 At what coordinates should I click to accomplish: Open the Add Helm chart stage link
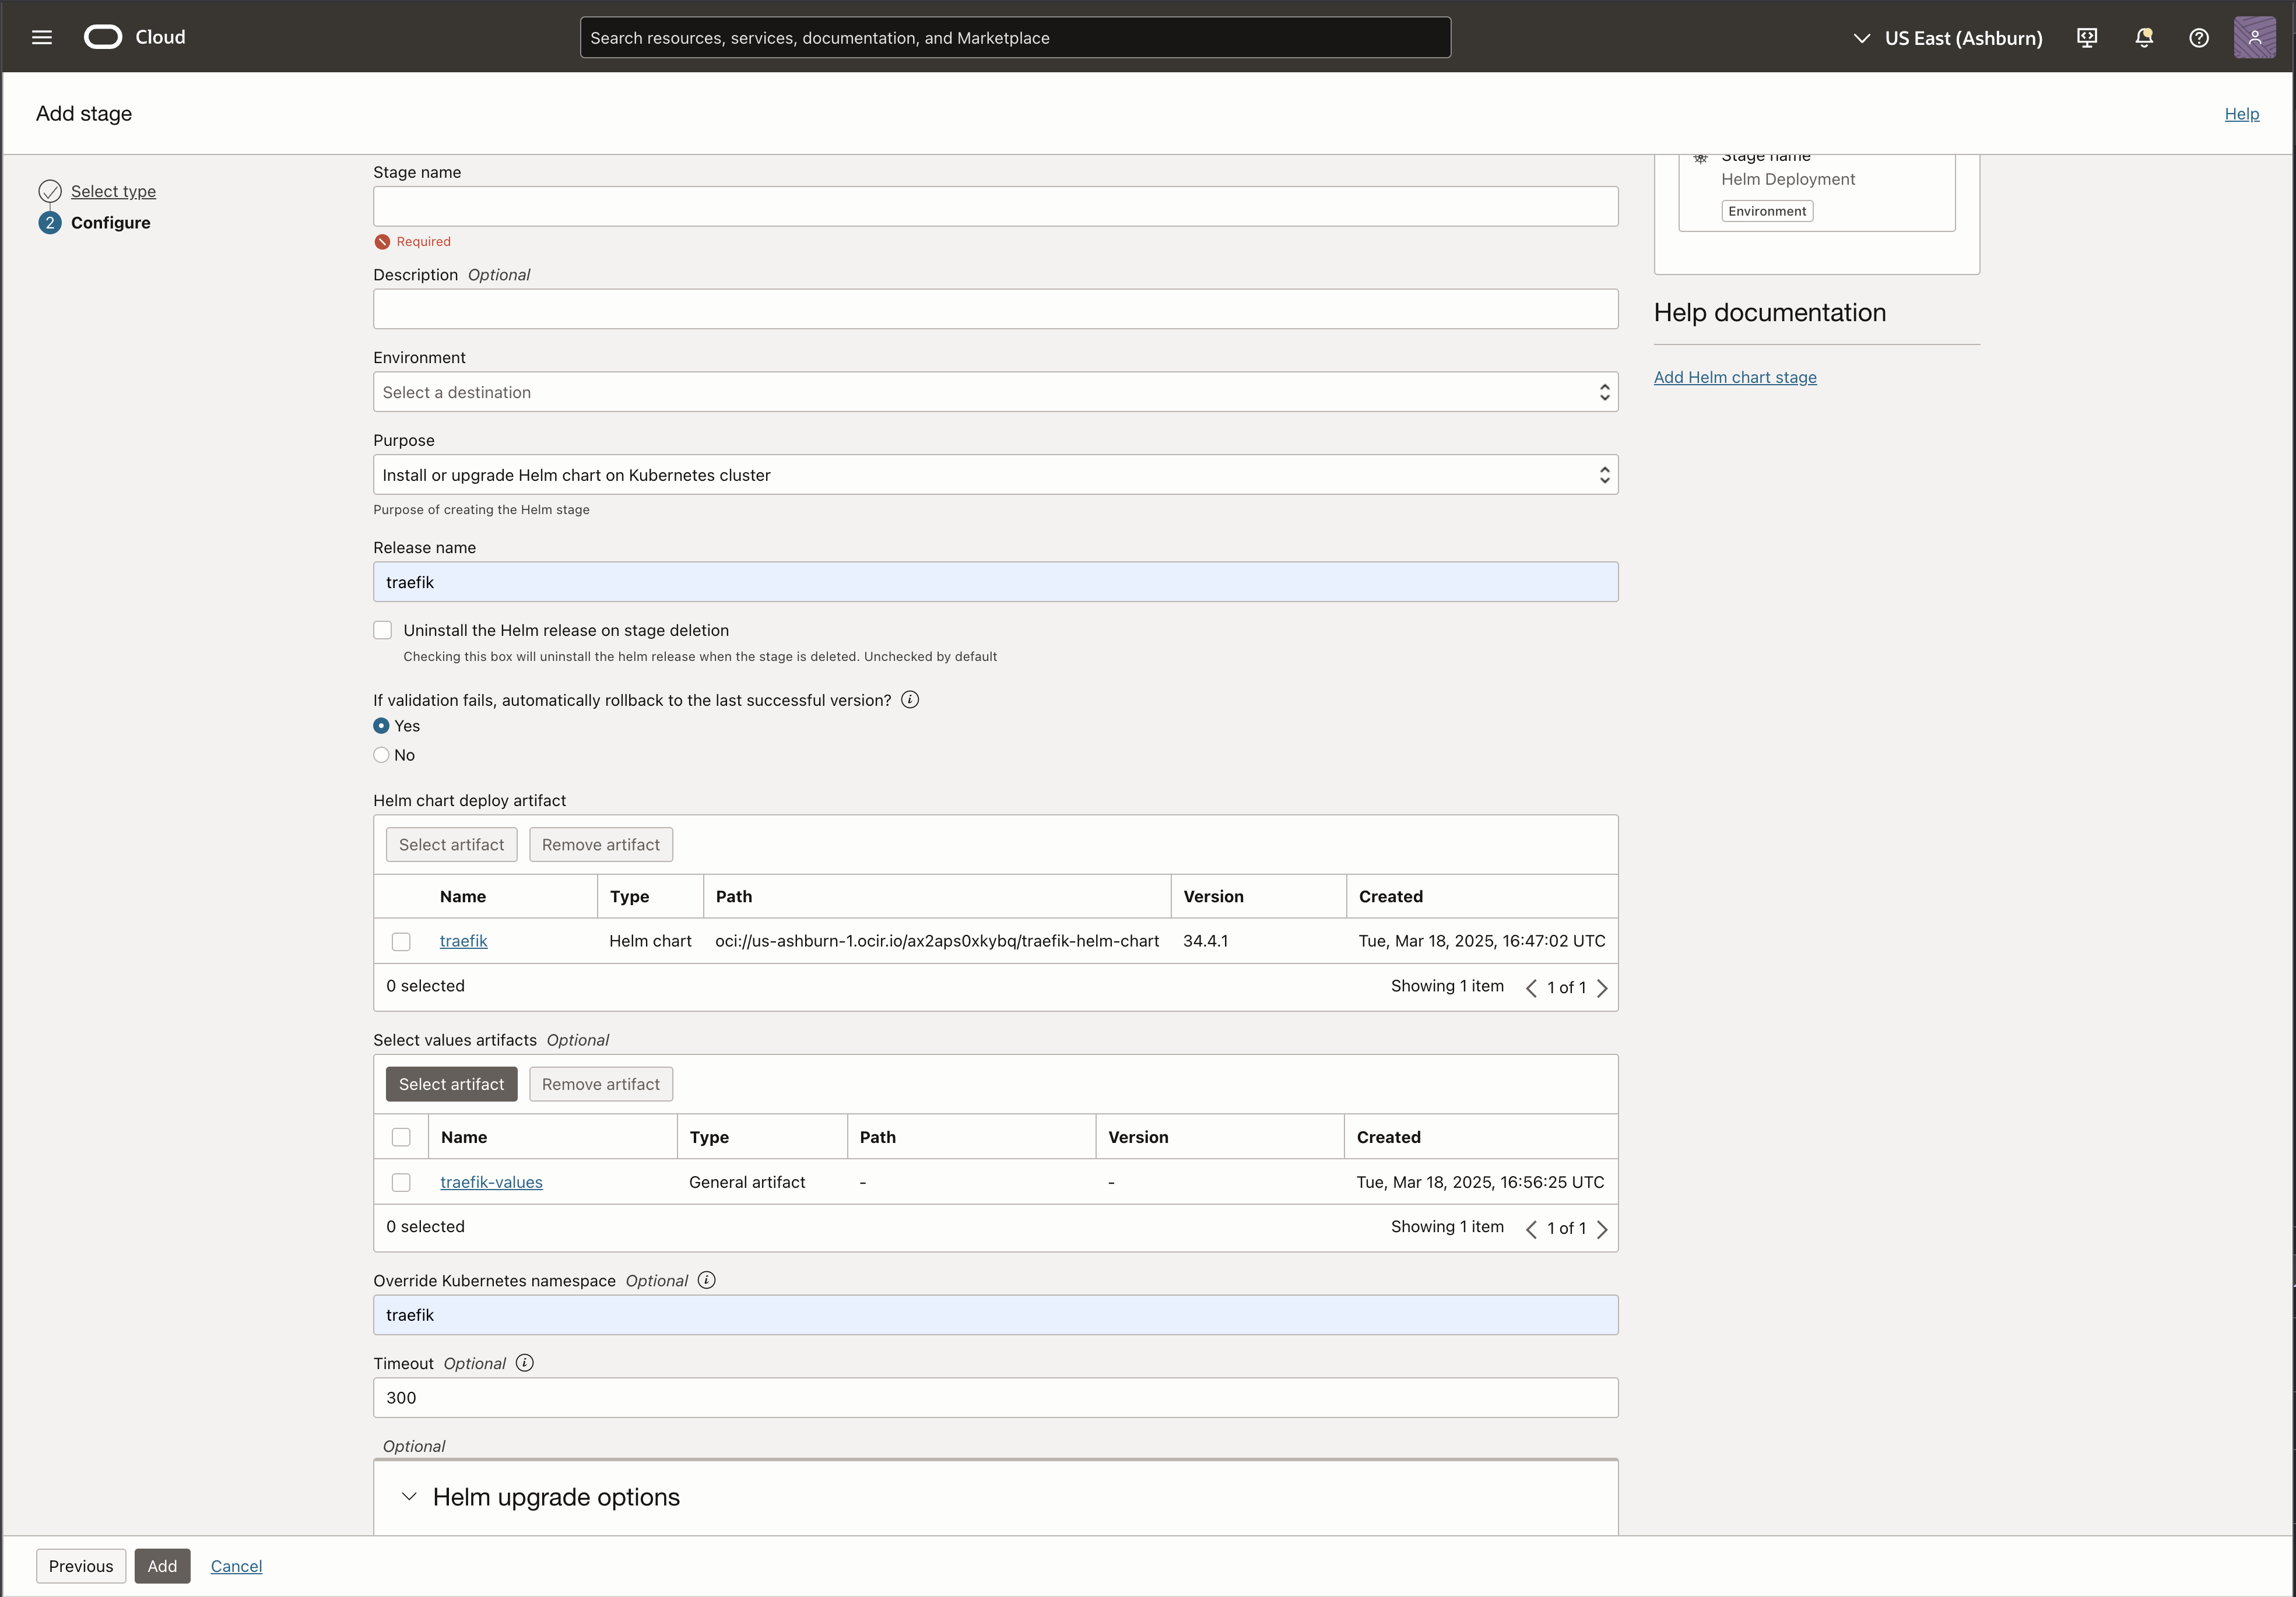tap(1734, 377)
